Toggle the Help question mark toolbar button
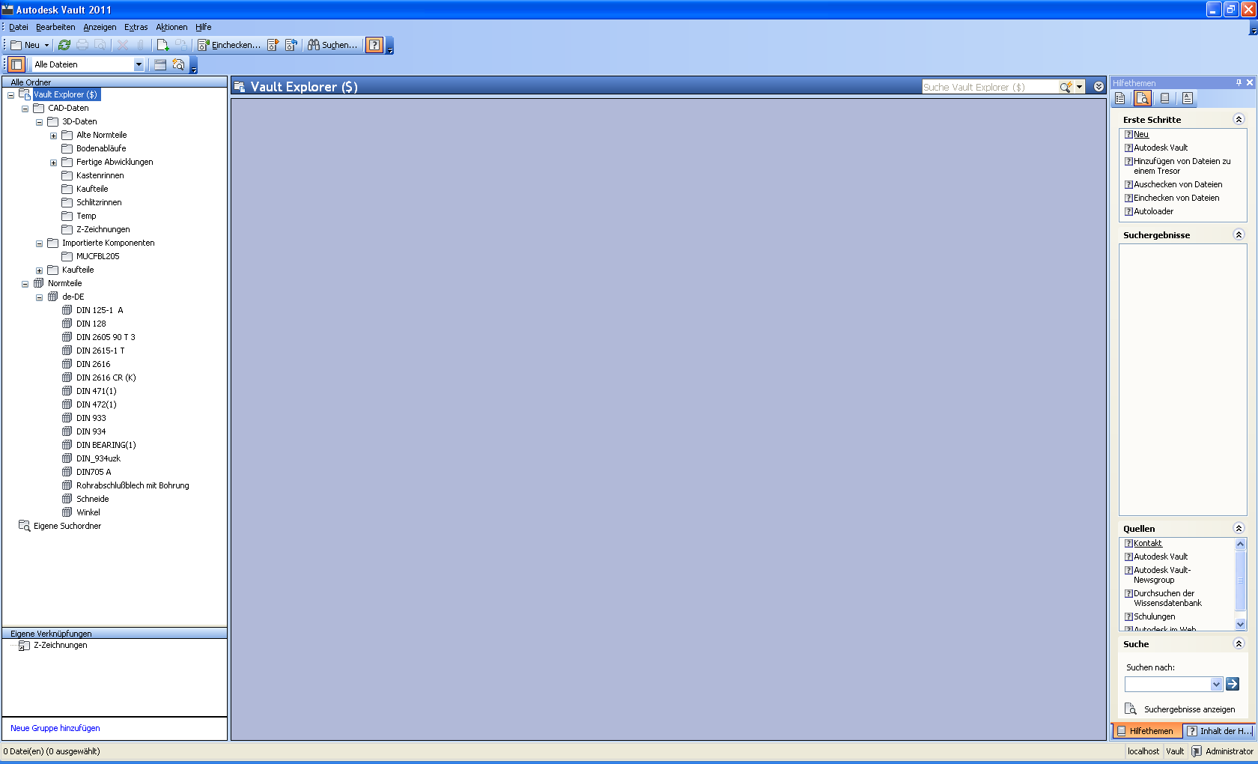The height and width of the screenshot is (764, 1258). point(374,45)
